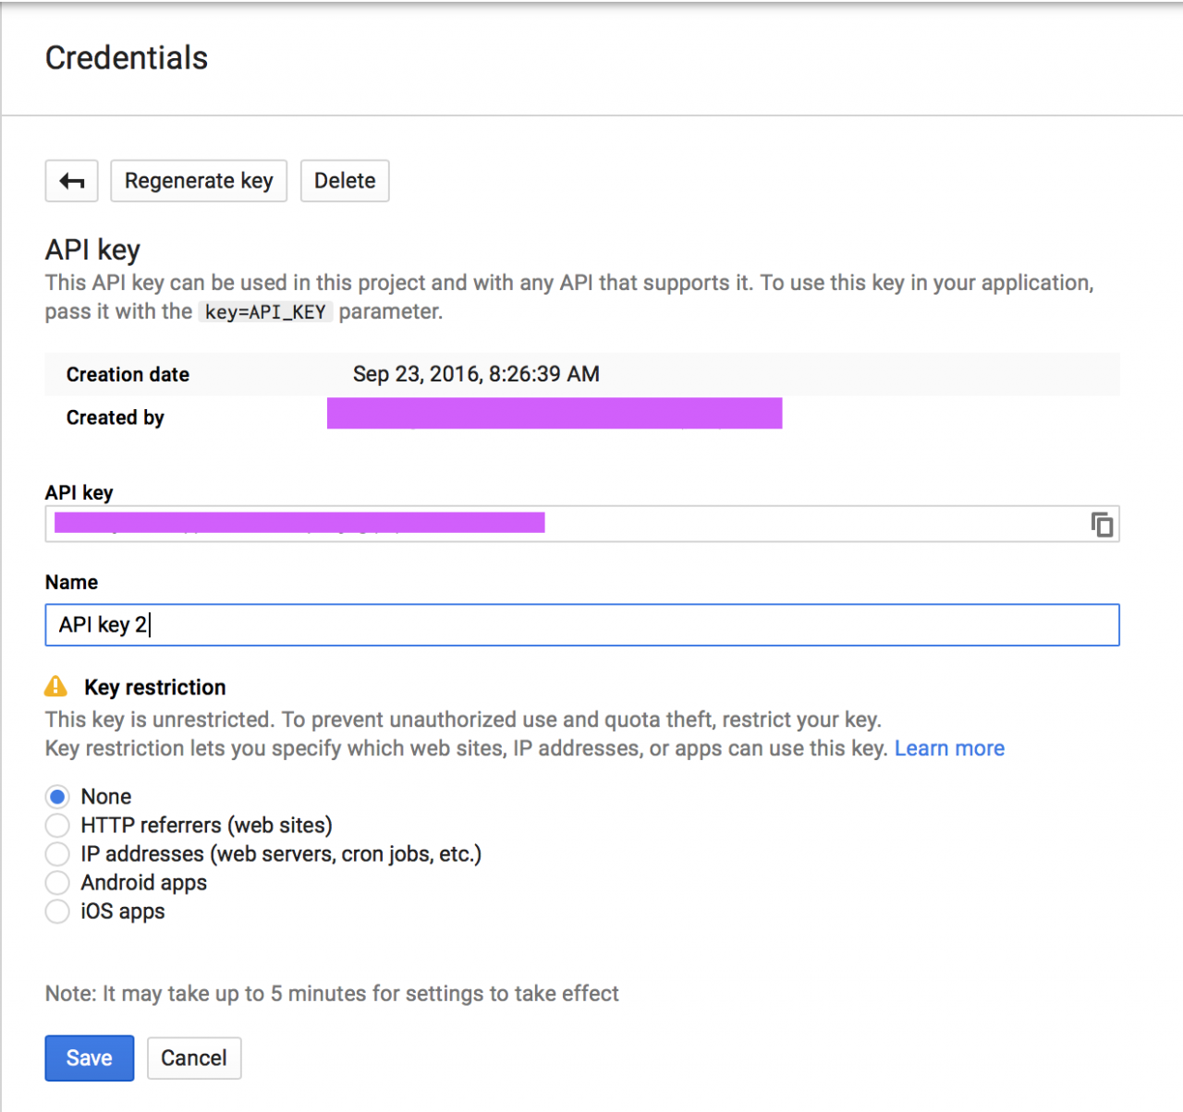The image size is (1183, 1112).
Task: Focus the Name text field
Action: tap(582, 625)
